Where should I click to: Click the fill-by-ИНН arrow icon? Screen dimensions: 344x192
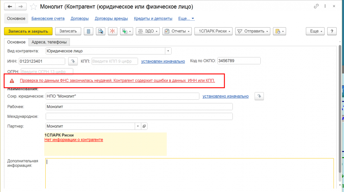pos(73,61)
